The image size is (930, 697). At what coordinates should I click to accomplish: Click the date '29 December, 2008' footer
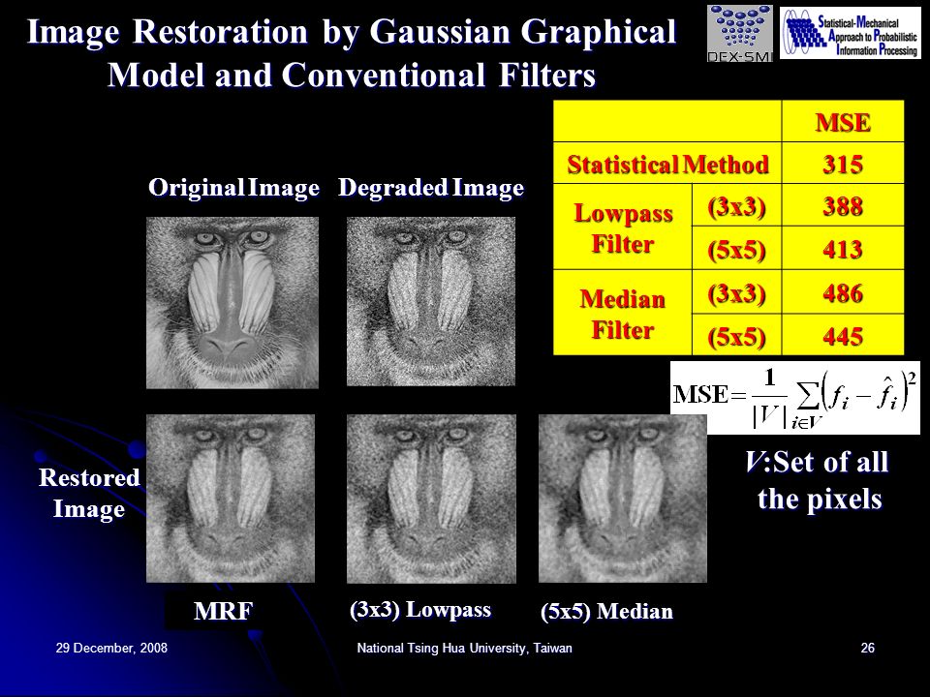coord(111,648)
